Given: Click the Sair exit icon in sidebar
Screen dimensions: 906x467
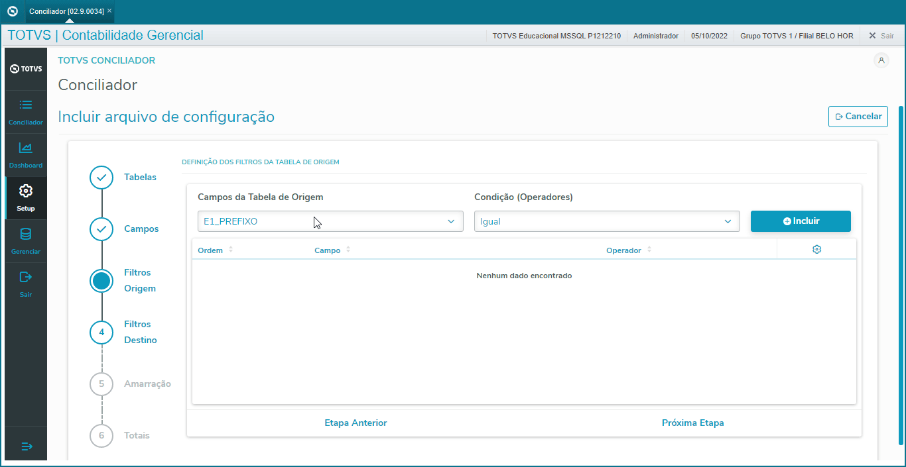Looking at the screenshot, I should point(26,277).
